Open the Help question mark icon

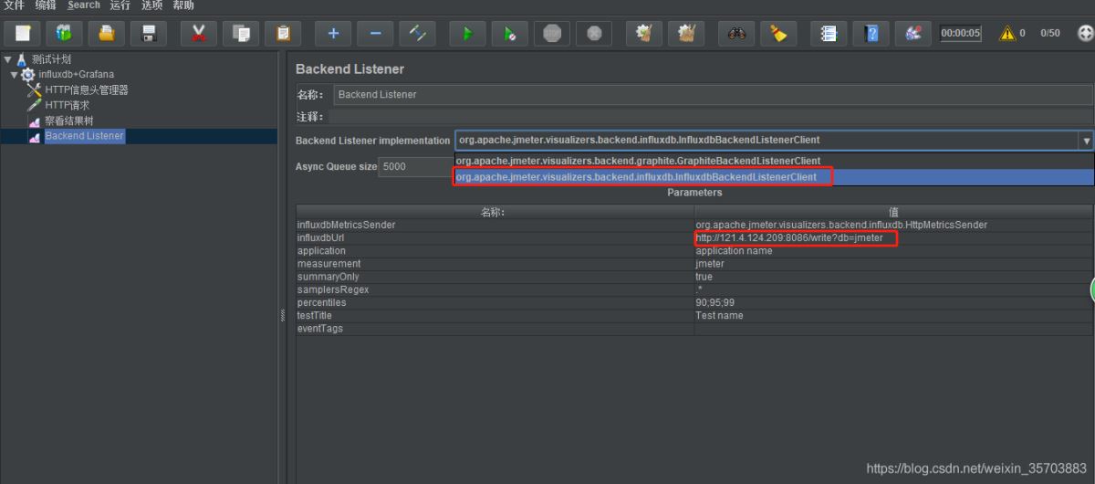(871, 34)
